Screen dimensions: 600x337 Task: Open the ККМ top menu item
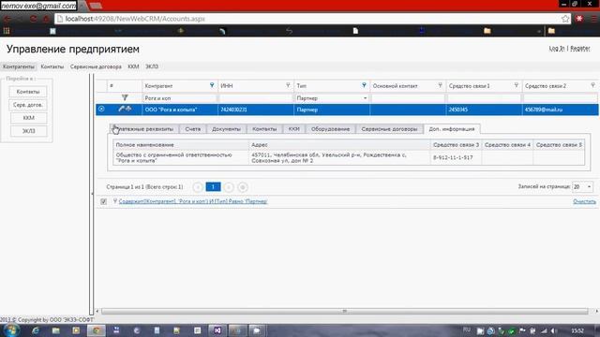point(133,66)
